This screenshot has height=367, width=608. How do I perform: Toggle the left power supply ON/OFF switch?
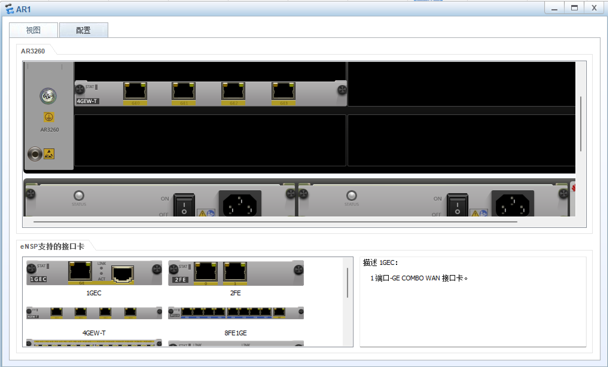click(184, 205)
